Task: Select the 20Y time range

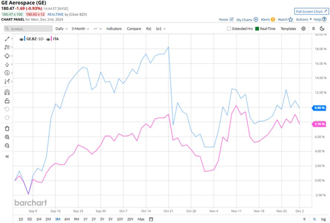Action: (x=130, y=219)
